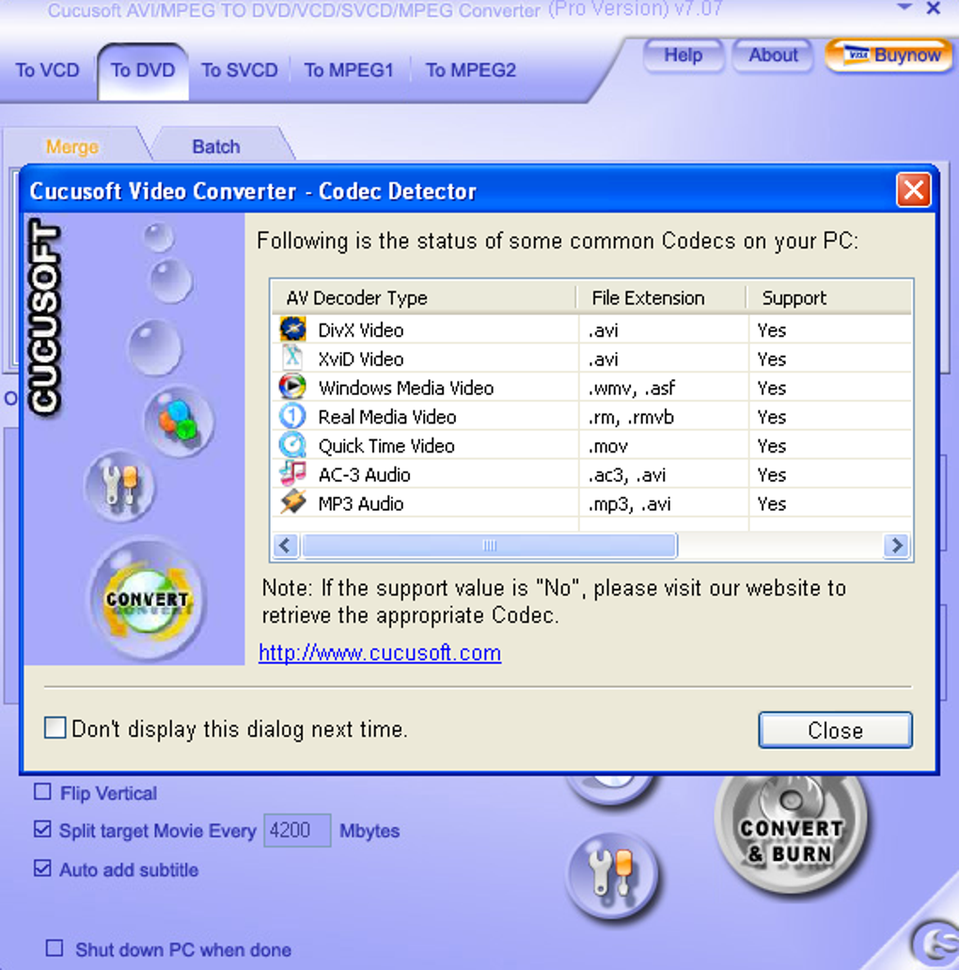The height and width of the screenshot is (970, 959).
Task: Select the Real Media Video row text
Action: [x=387, y=418]
